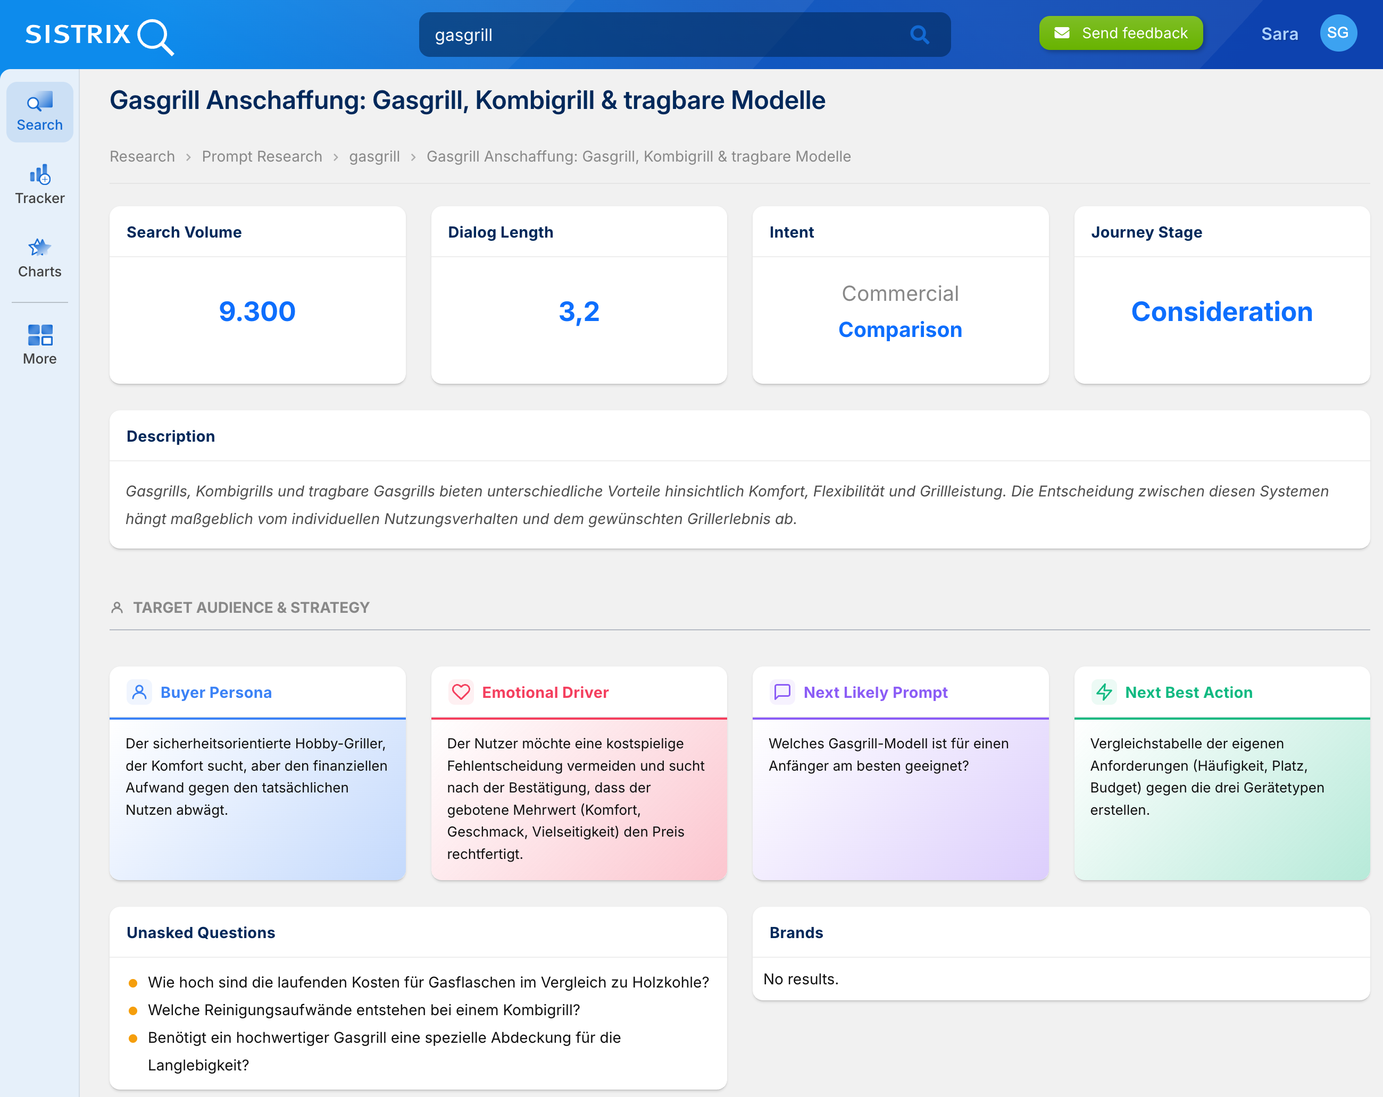Click the Comparison intent value

900,330
